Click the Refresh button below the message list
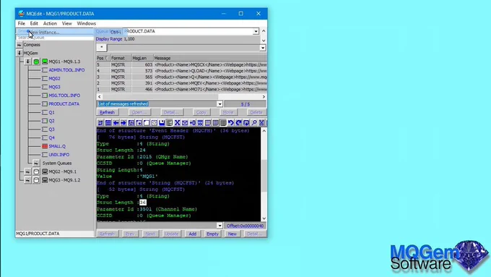 click(x=107, y=112)
